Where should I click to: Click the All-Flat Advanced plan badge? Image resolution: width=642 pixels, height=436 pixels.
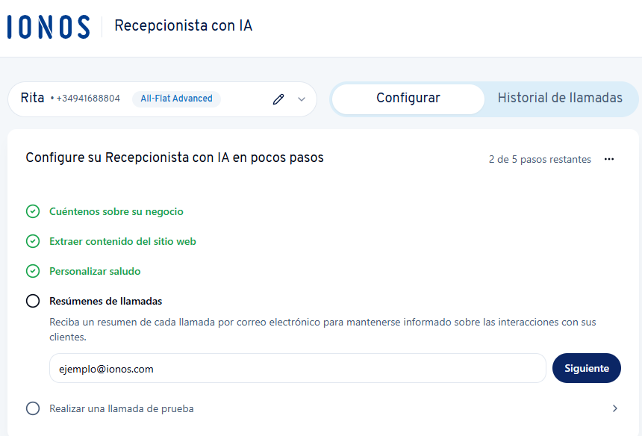(176, 99)
